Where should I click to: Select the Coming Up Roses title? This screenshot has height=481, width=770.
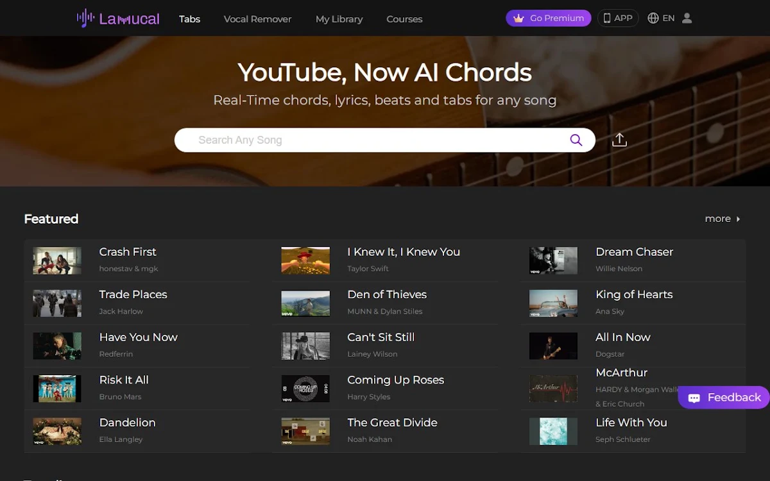point(395,380)
